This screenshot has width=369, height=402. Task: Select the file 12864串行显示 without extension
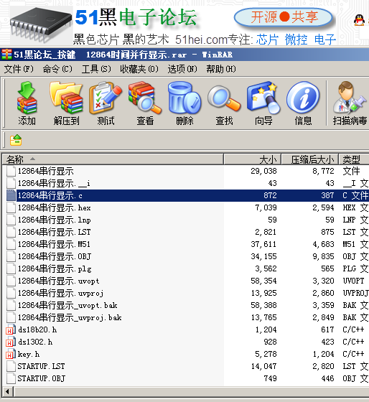pos(46,171)
